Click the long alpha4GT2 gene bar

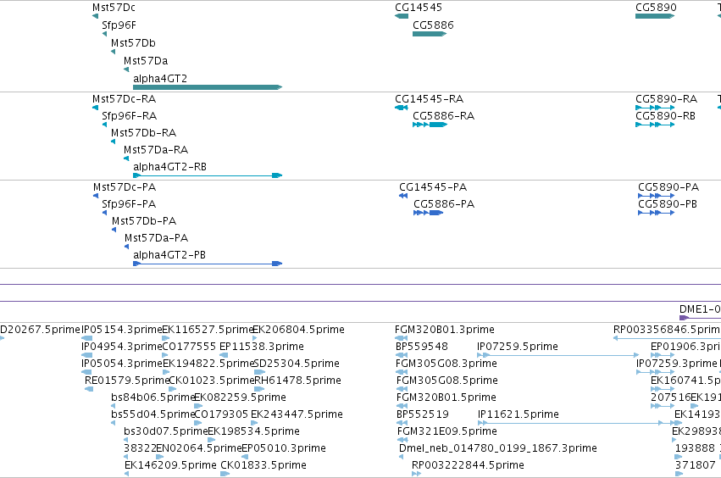click(208, 87)
